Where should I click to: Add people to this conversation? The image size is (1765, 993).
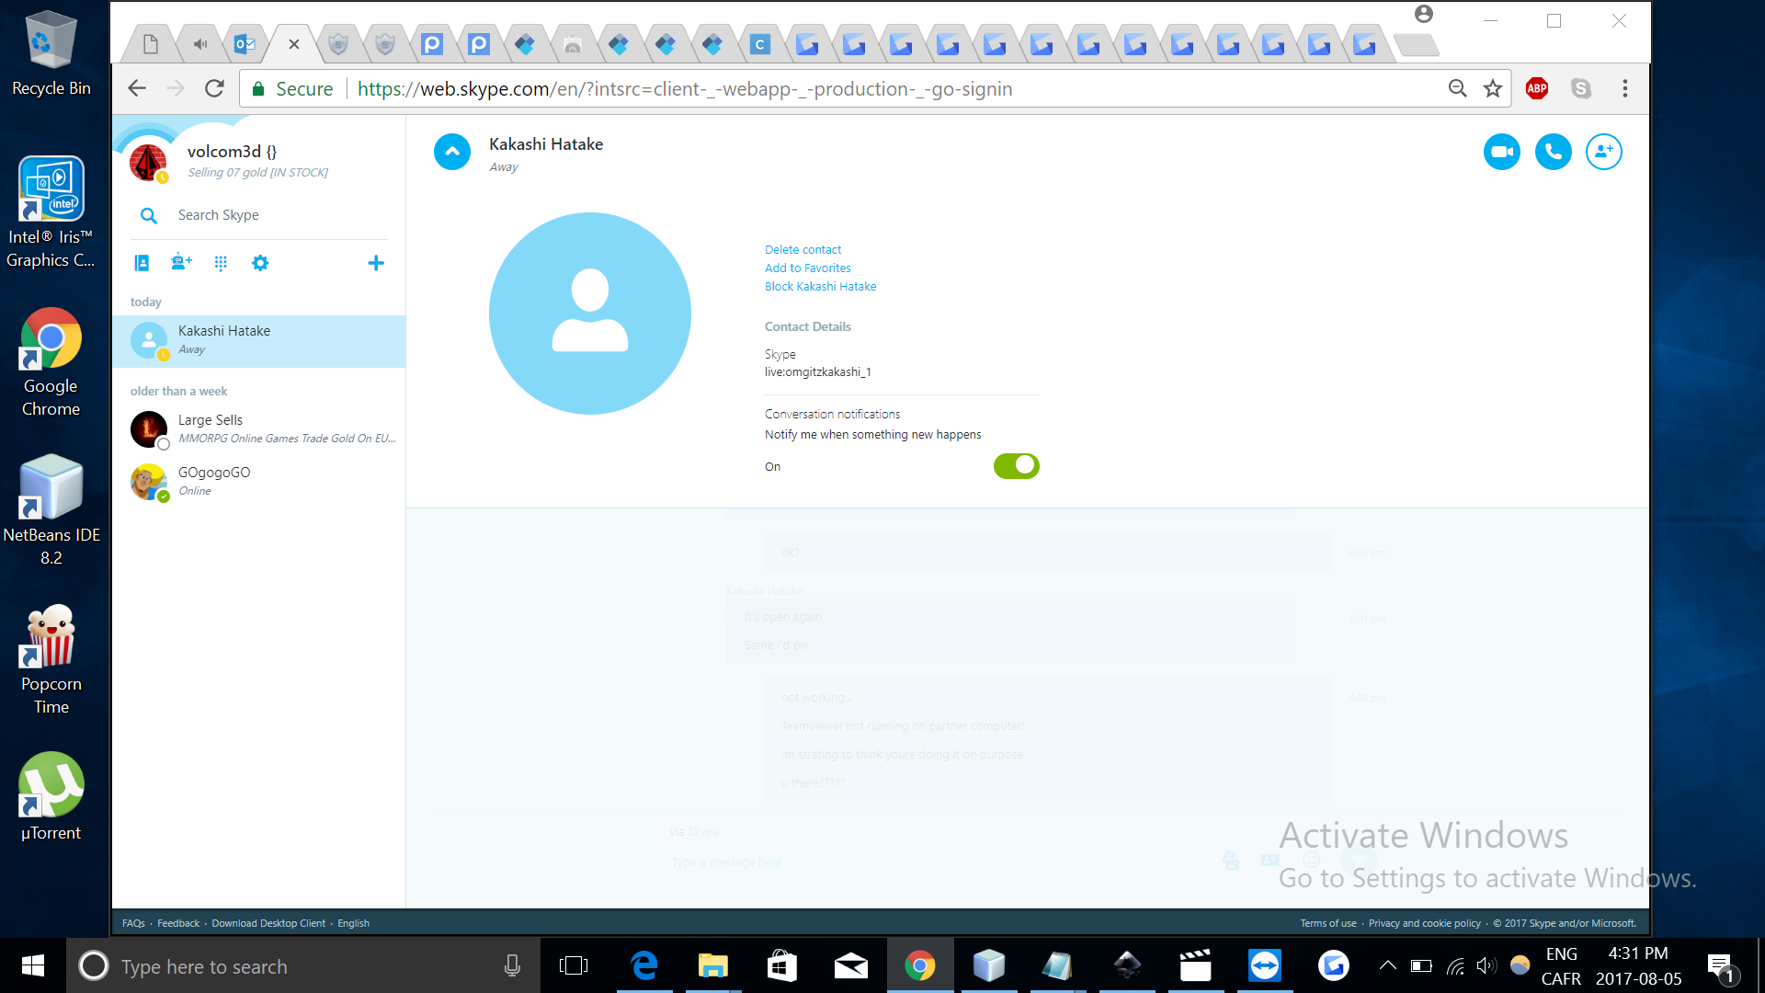[x=1603, y=152]
